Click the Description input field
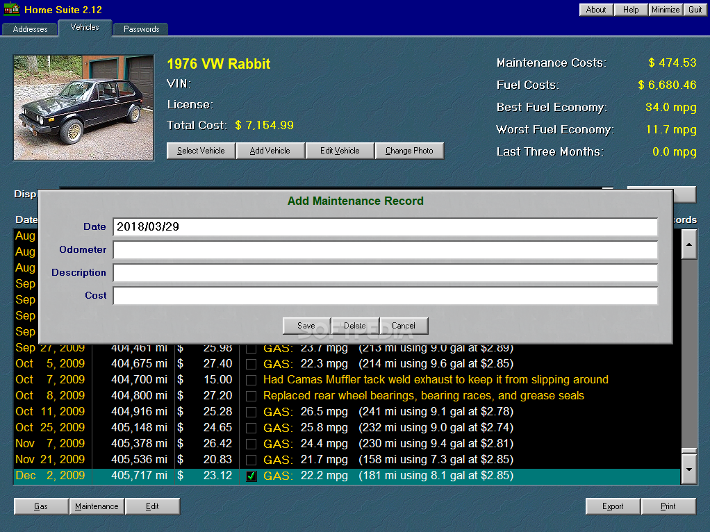The image size is (710, 532). (x=385, y=272)
